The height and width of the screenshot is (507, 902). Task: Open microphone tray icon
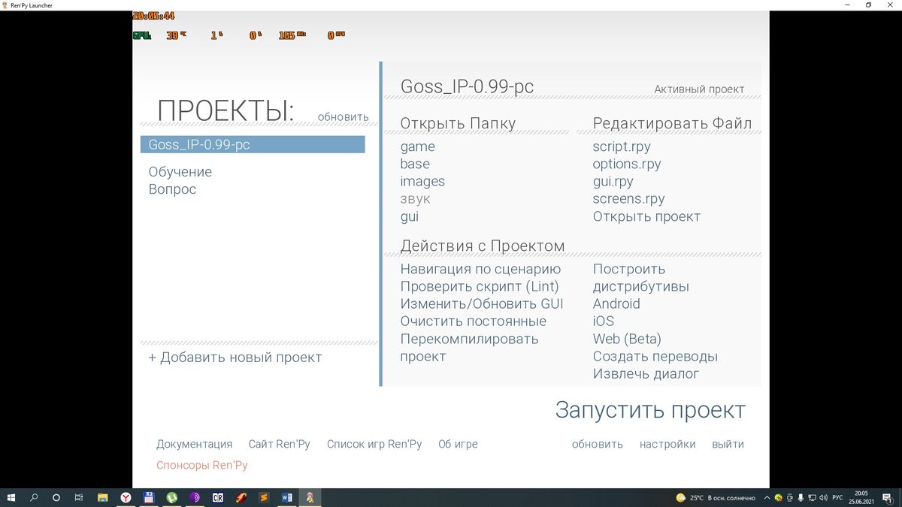coord(801,498)
